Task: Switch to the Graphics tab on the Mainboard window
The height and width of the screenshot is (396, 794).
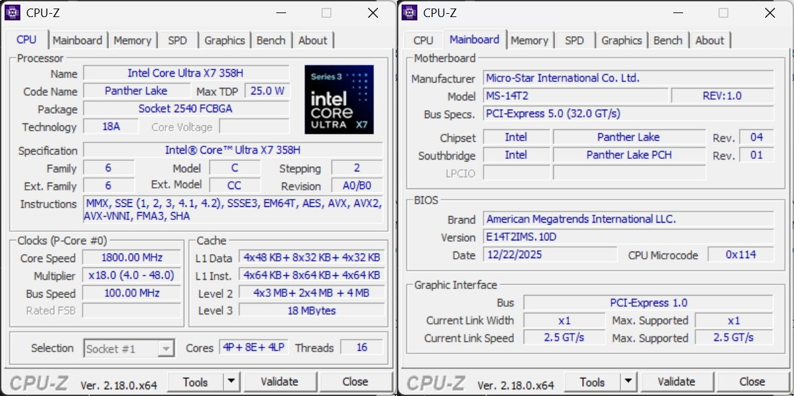Action: (621, 40)
